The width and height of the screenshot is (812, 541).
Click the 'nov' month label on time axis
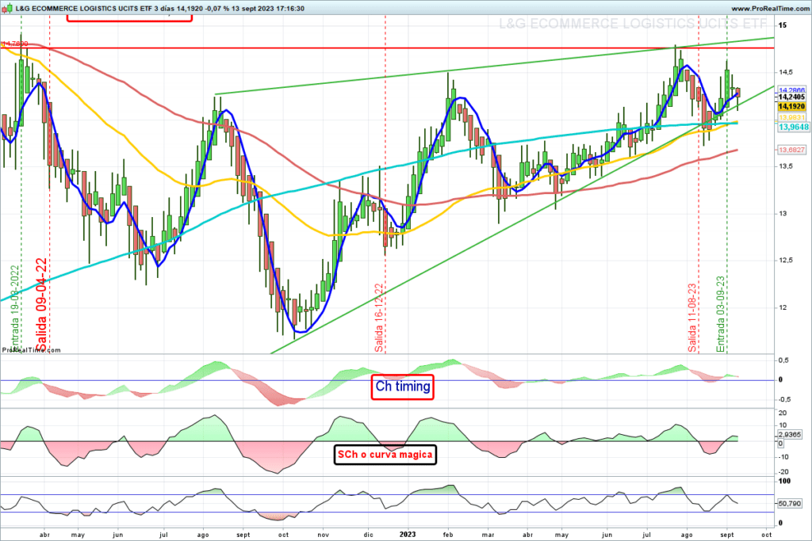(323, 535)
